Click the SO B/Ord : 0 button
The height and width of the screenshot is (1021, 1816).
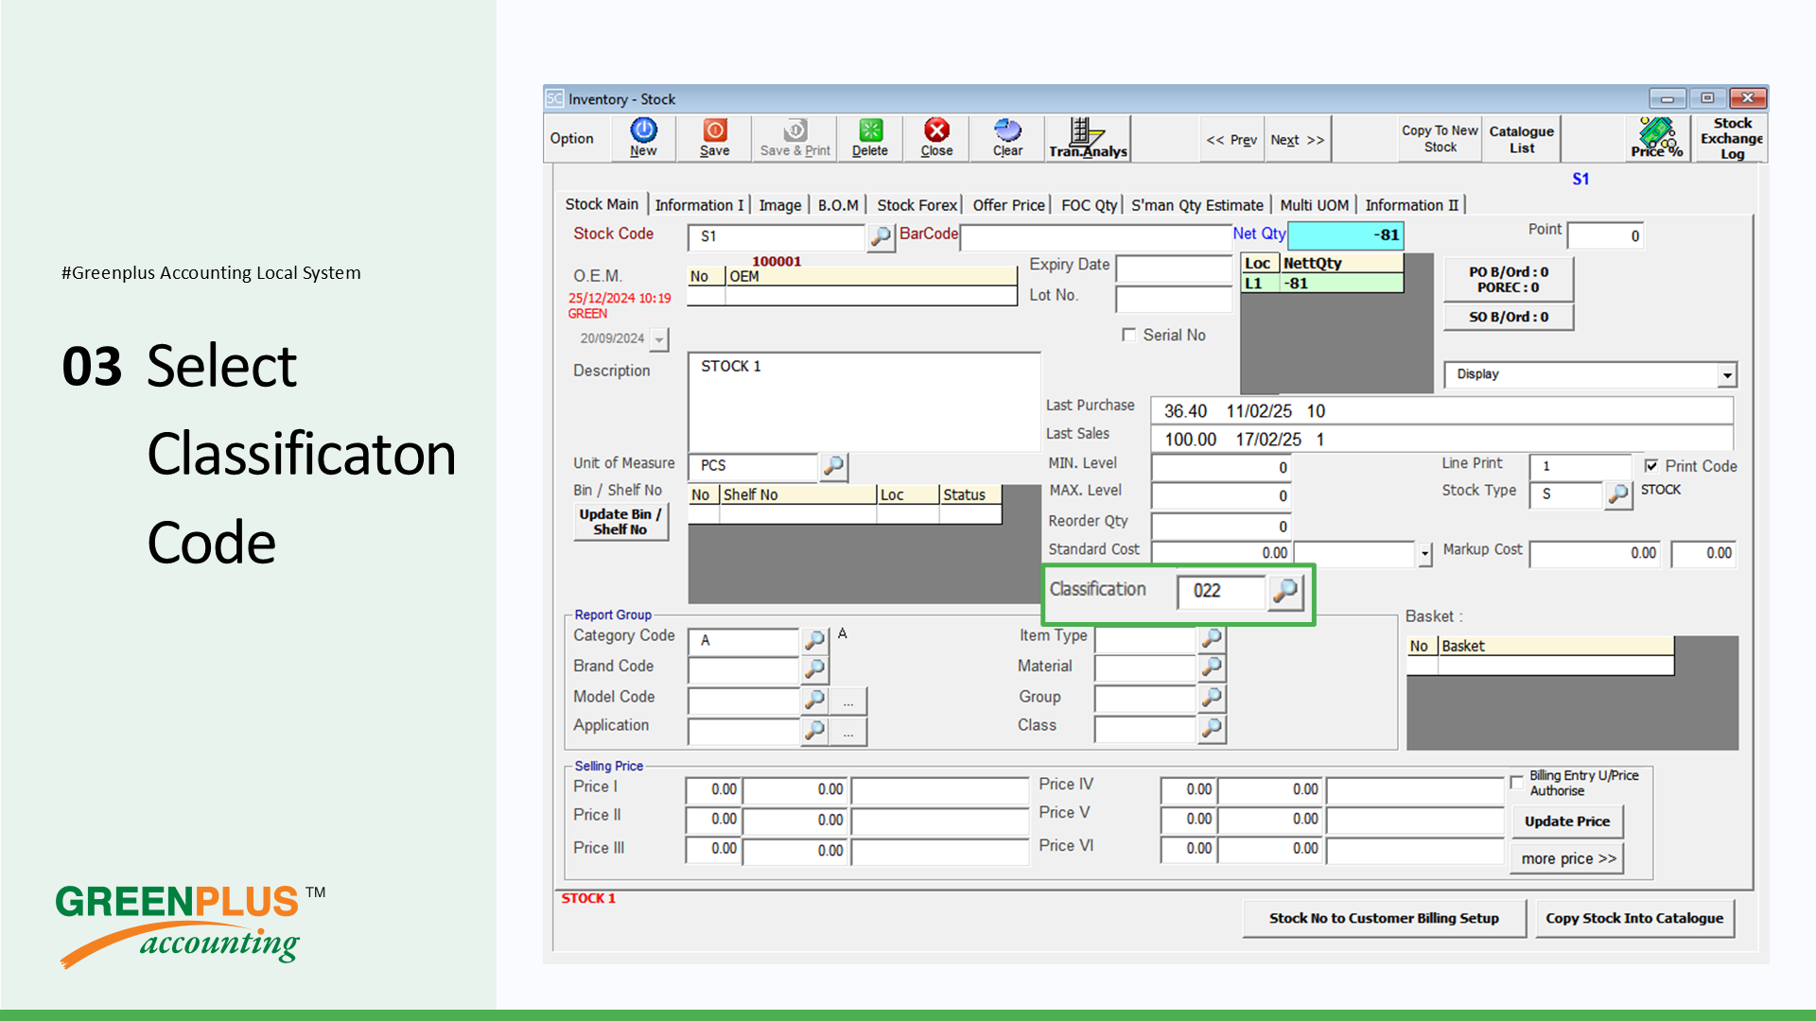tap(1509, 317)
